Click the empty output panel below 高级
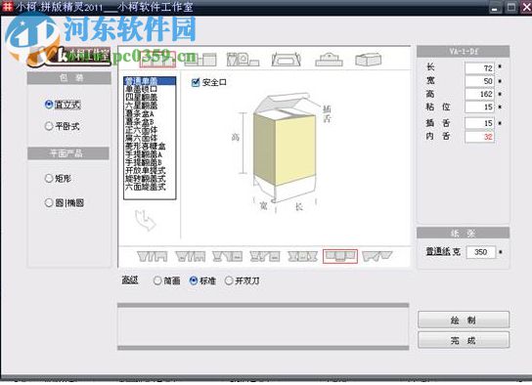The height and width of the screenshot is (385, 532). pyautogui.click(x=263, y=326)
